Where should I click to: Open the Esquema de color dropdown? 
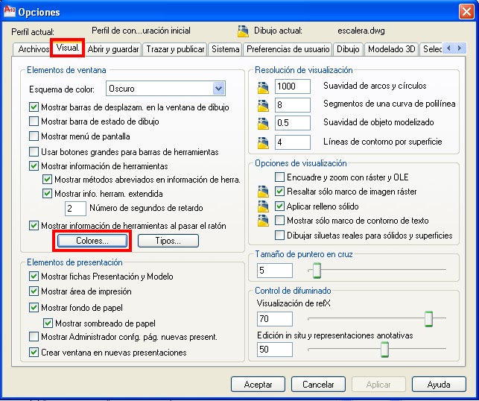point(165,89)
